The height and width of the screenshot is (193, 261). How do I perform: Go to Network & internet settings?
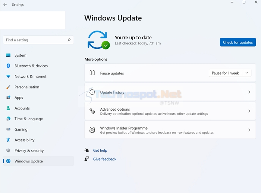(38, 76)
